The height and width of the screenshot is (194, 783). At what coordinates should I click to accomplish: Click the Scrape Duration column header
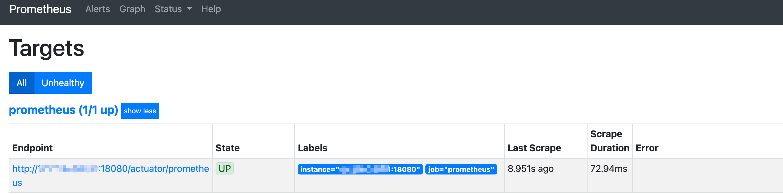[x=609, y=141]
